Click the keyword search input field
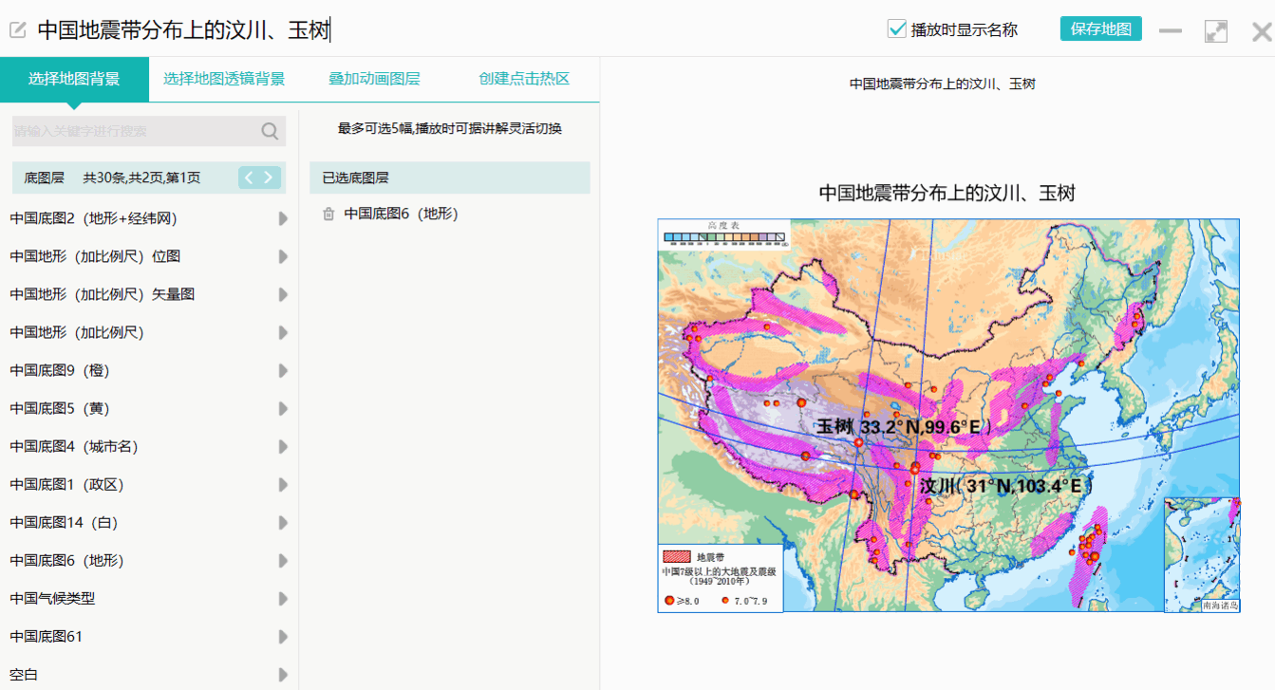 click(133, 131)
